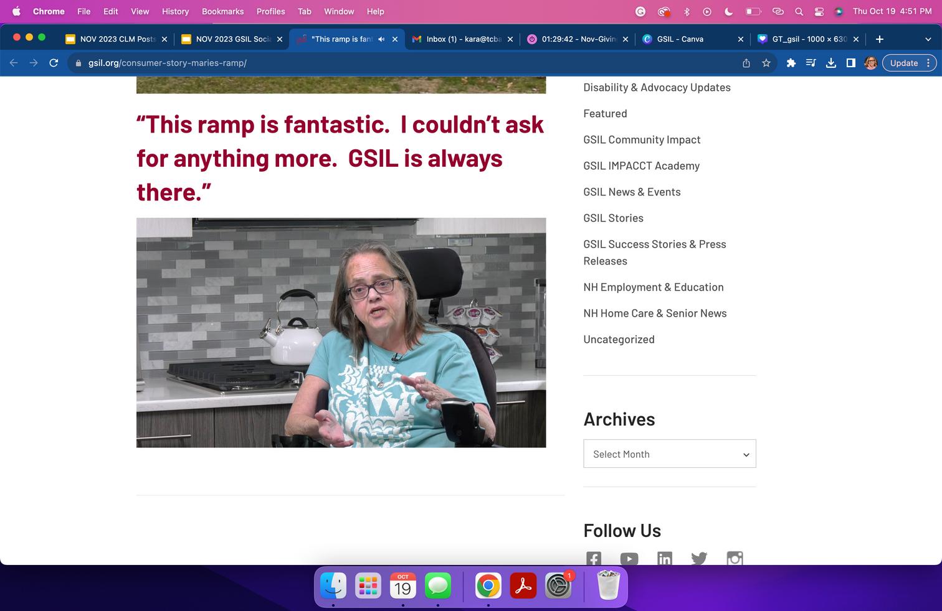Image resolution: width=942 pixels, height=611 pixels.
Task: Open GSIL News & Events category
Action: [632, 192]
